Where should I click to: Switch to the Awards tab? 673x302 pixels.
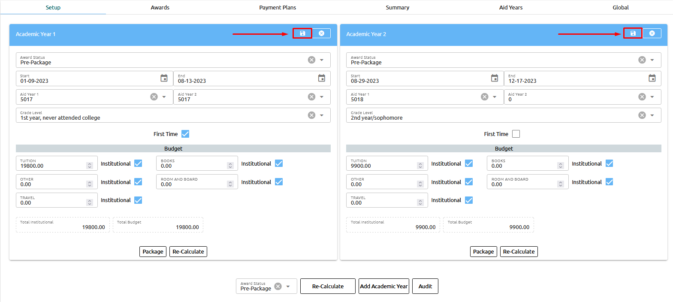point(160,7)
